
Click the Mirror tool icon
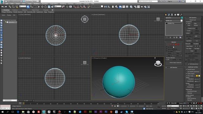tap(106, 7)
